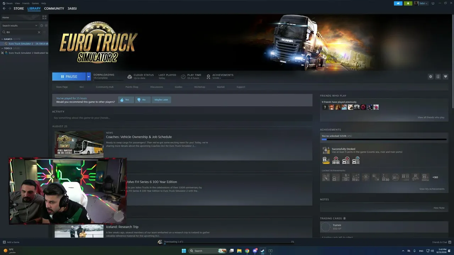Click the ready-to-play filter icon
This screenshot has height=255, width=454.
[x=46, y=25]
